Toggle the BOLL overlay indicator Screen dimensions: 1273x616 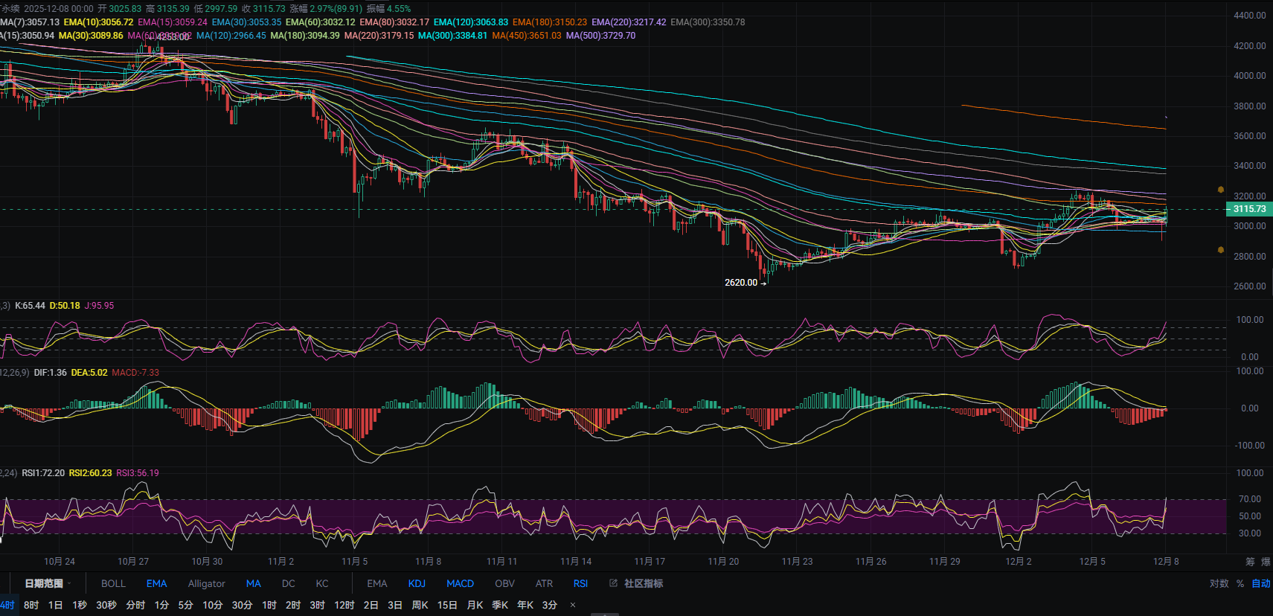[113, 583]
